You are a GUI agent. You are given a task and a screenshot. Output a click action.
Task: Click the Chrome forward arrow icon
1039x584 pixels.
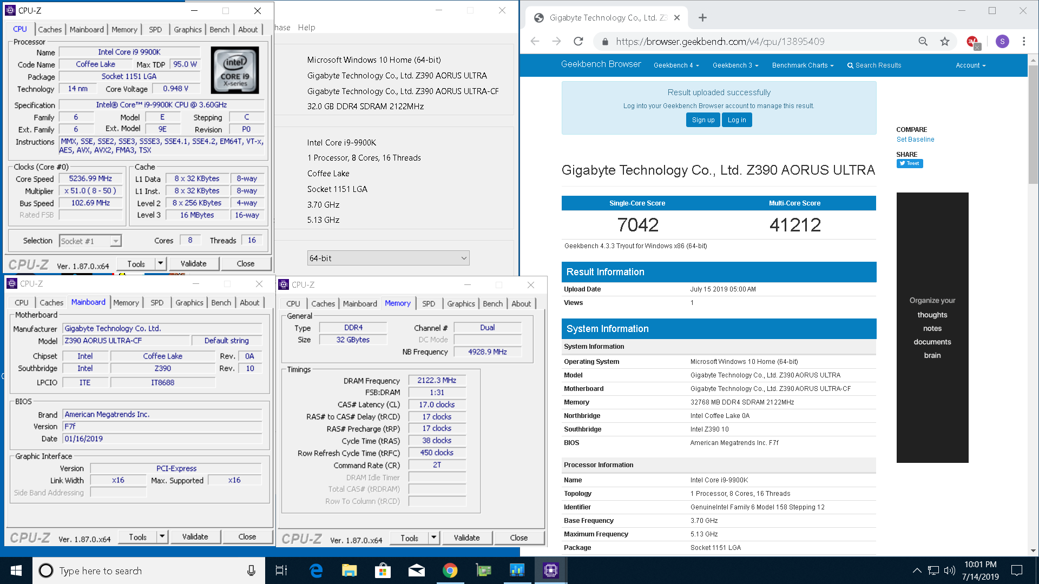pyautogui.click(x=556, y=42)
